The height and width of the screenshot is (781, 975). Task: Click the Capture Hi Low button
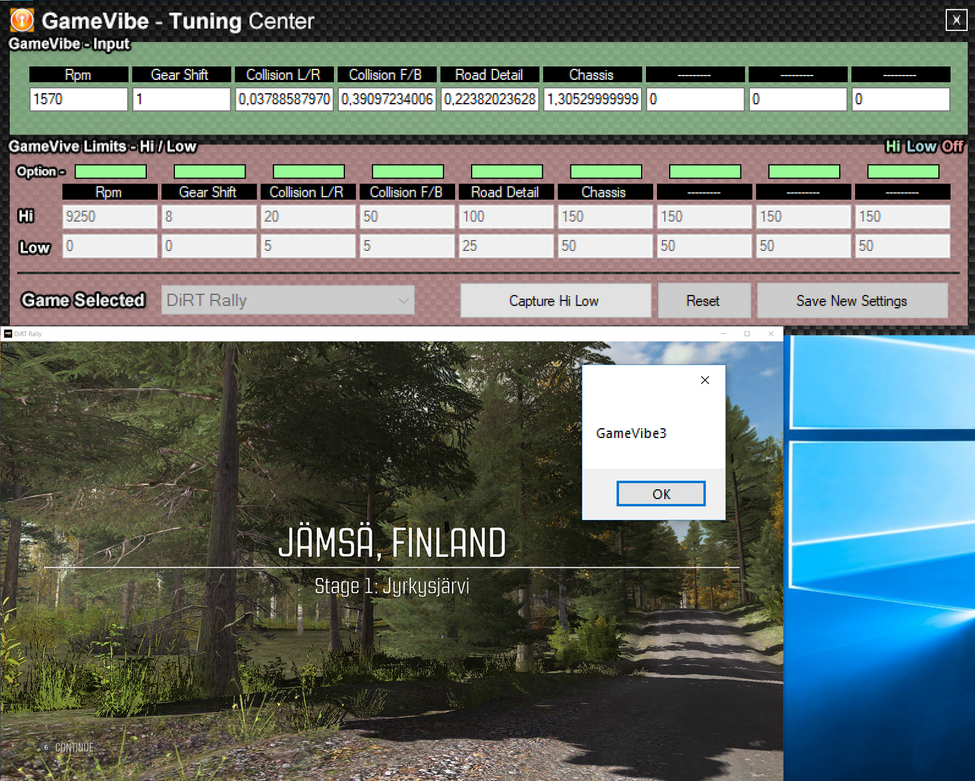coord(555,301)
